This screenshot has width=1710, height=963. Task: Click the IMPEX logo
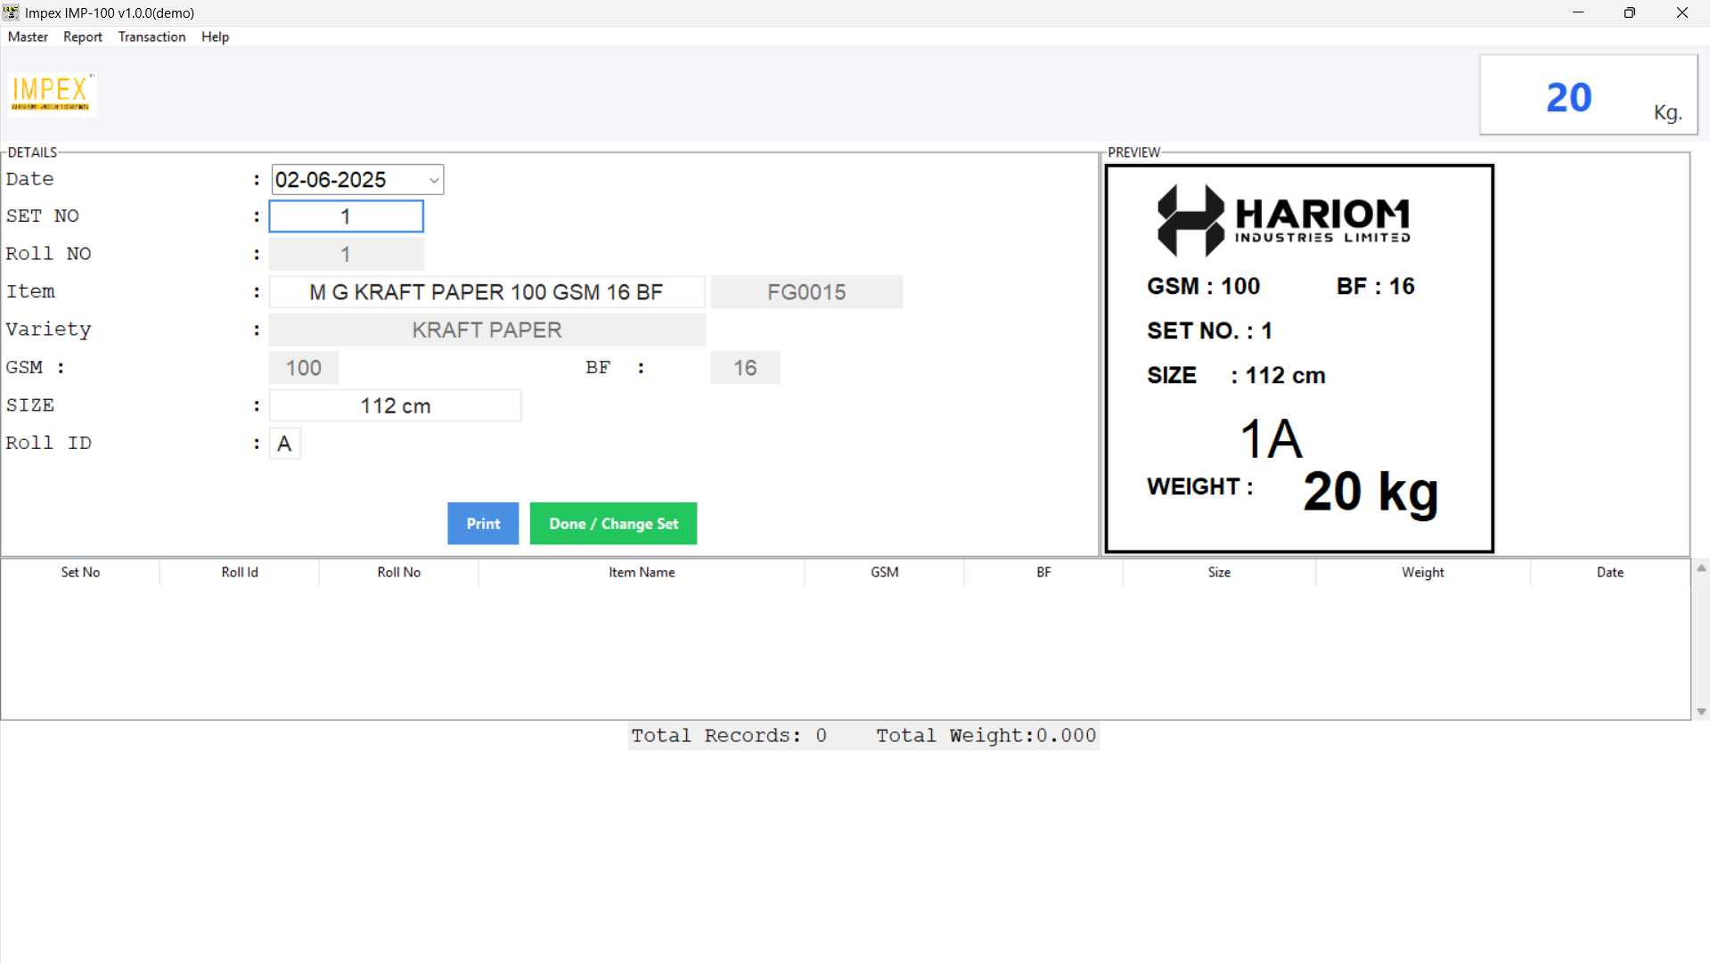point(51,92)
